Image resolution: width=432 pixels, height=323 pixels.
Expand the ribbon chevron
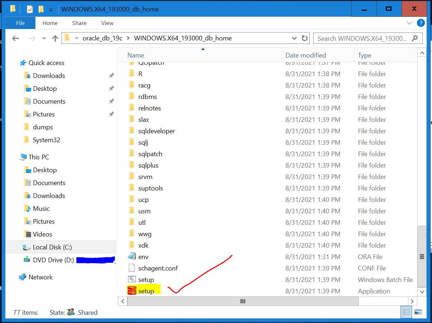pyautogui.click(x=410, y=23)
